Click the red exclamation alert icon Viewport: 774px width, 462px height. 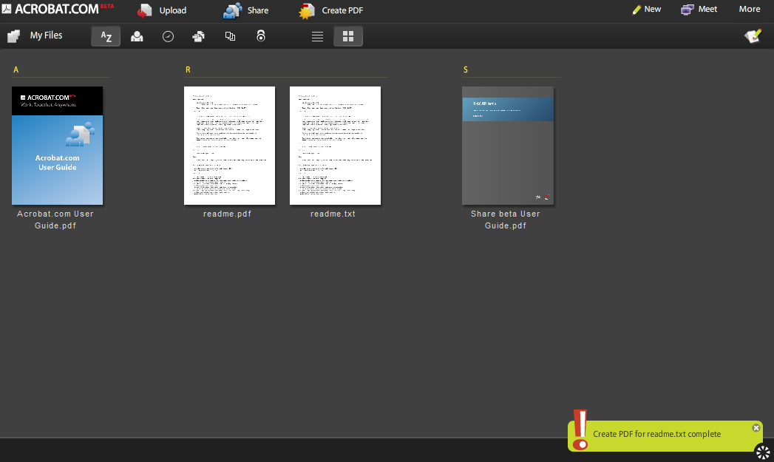click(x=580, y=429)
